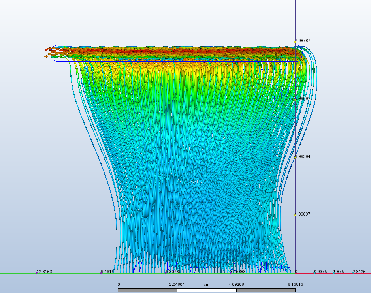Click the 2.04604 scale bar label
The image size is (371, 293).
pos(177,284)
